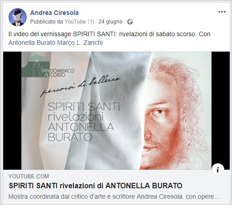232x205 pixels.
Task: Open the three-dot post options menu
Action: pyautogui.click(x=222, y=12)
